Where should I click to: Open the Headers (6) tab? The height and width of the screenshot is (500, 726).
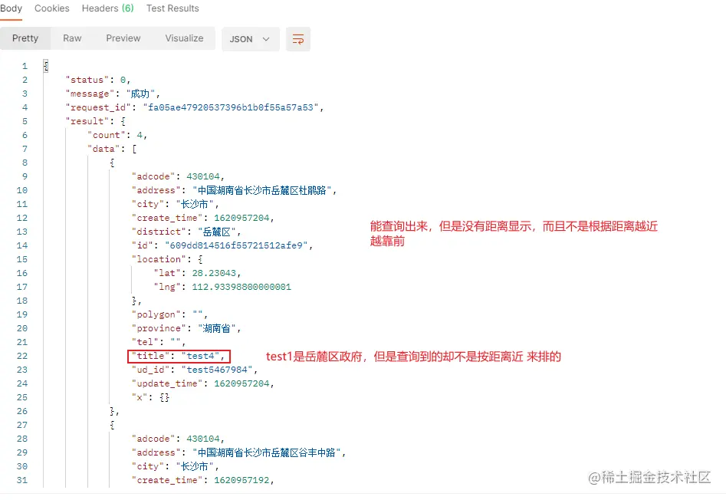tap(108, 8)
